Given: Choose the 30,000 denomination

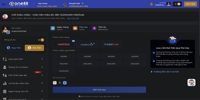Looking at the screenshot, I should pos(111,56).
